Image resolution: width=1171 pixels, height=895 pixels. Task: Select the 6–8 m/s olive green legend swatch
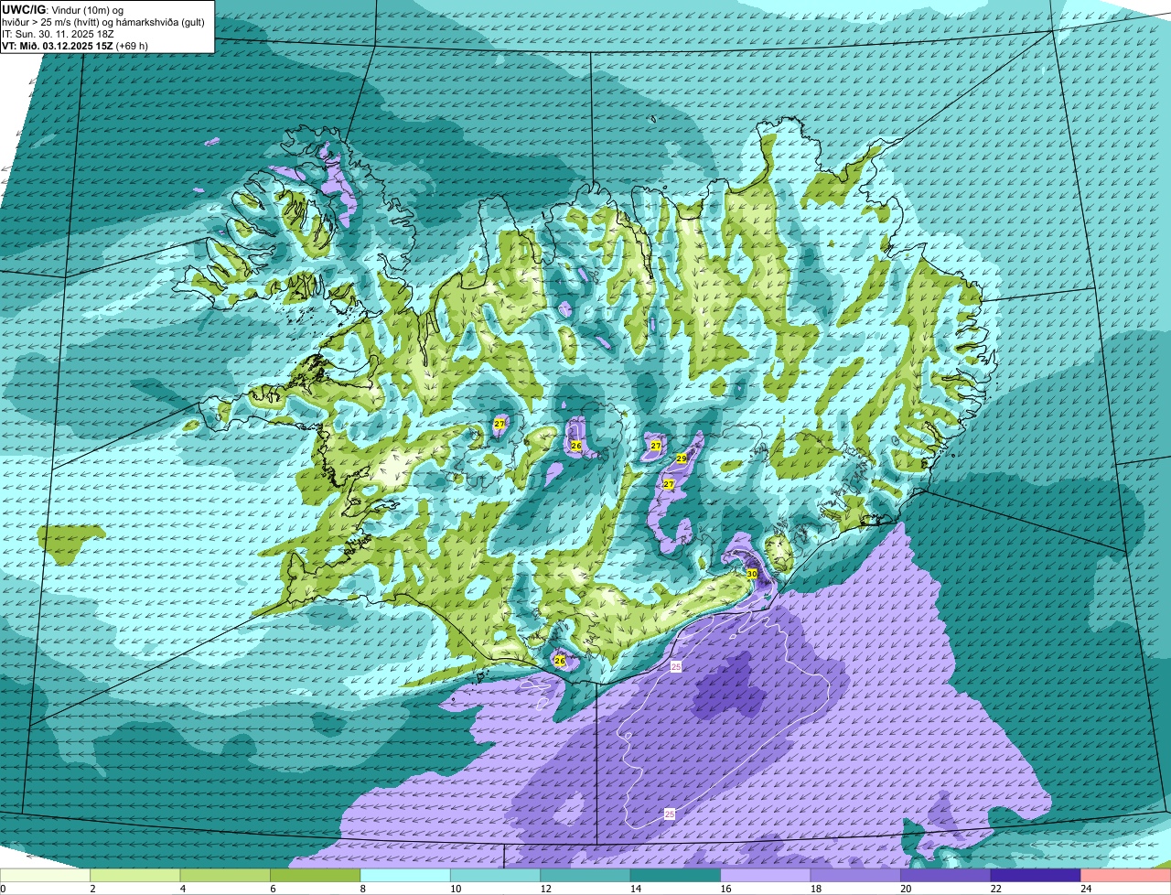pos(316,875)
